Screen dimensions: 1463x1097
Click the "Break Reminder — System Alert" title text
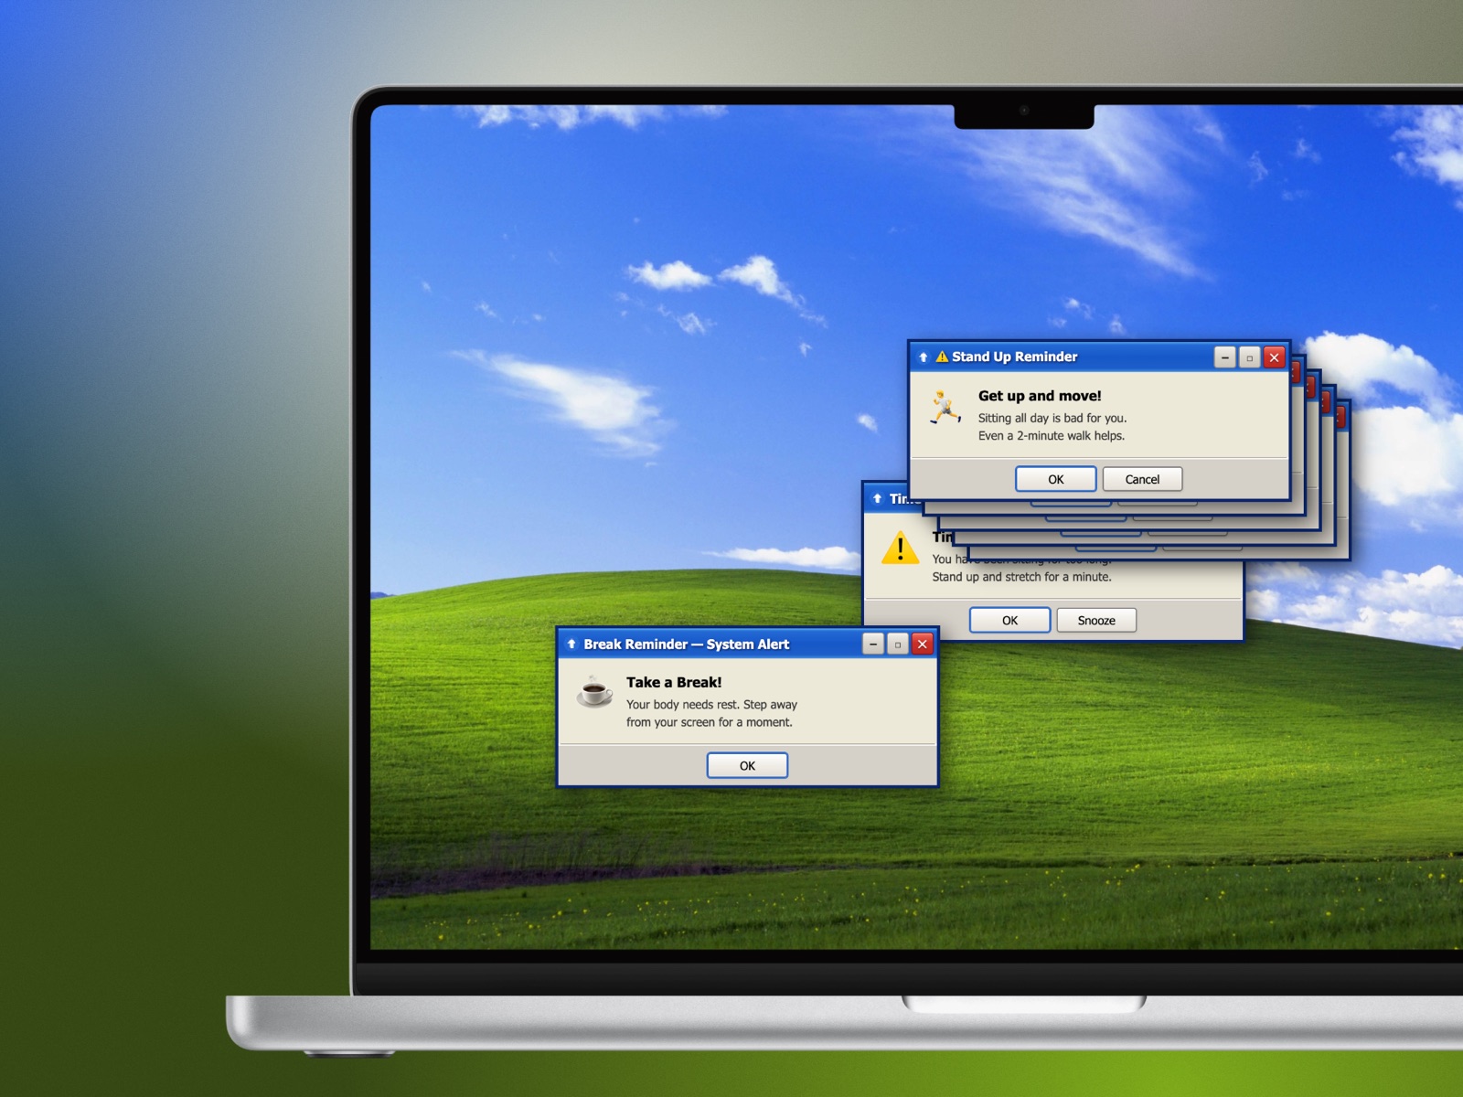(687, 644)
